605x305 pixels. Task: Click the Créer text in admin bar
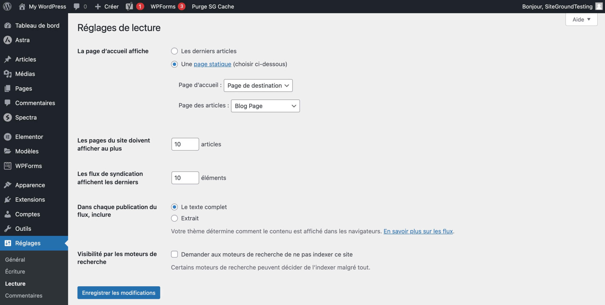coord(111,7)
